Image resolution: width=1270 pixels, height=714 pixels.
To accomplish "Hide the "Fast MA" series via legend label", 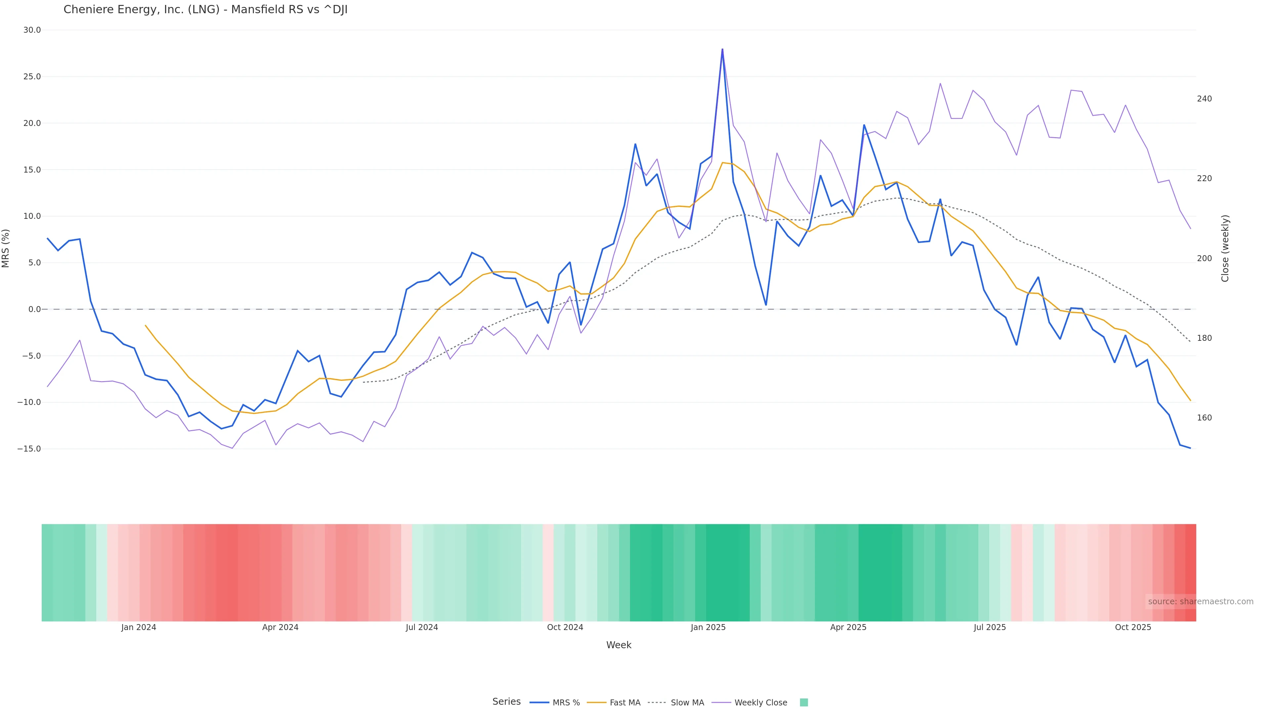I will tap(625, 703).
